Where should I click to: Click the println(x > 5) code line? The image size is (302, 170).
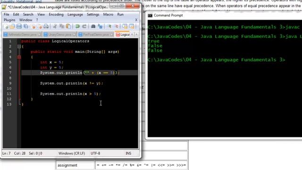tap(70, 94)
